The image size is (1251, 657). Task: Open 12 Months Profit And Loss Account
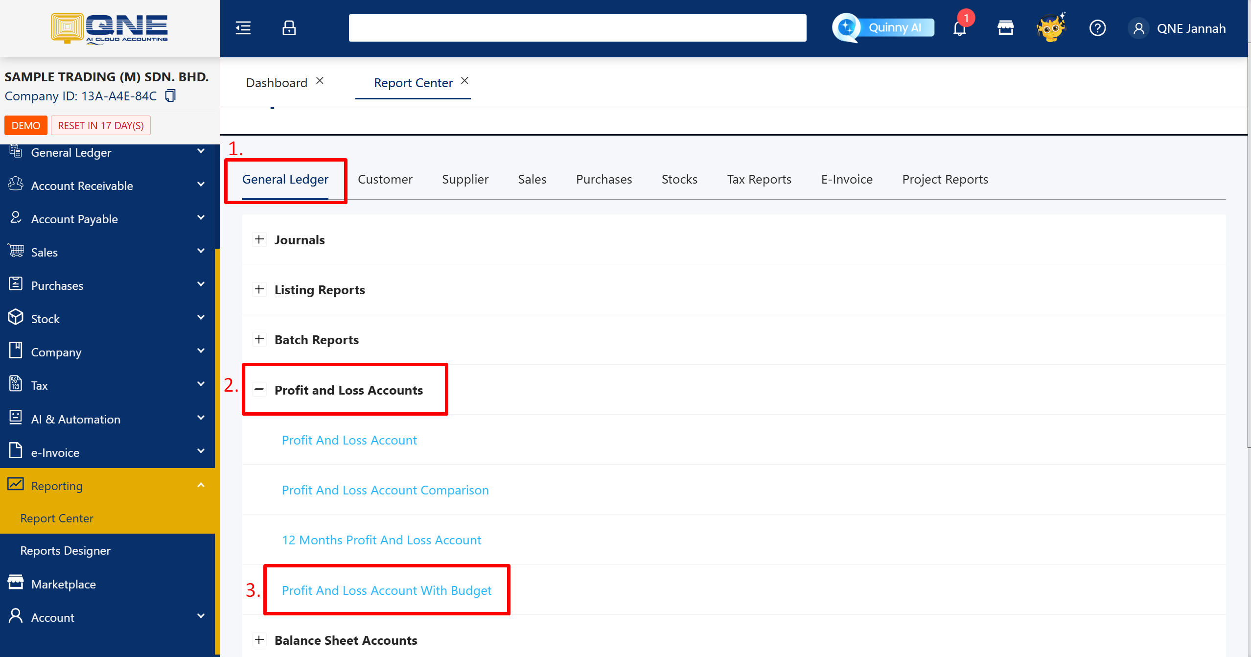(381, 540)
